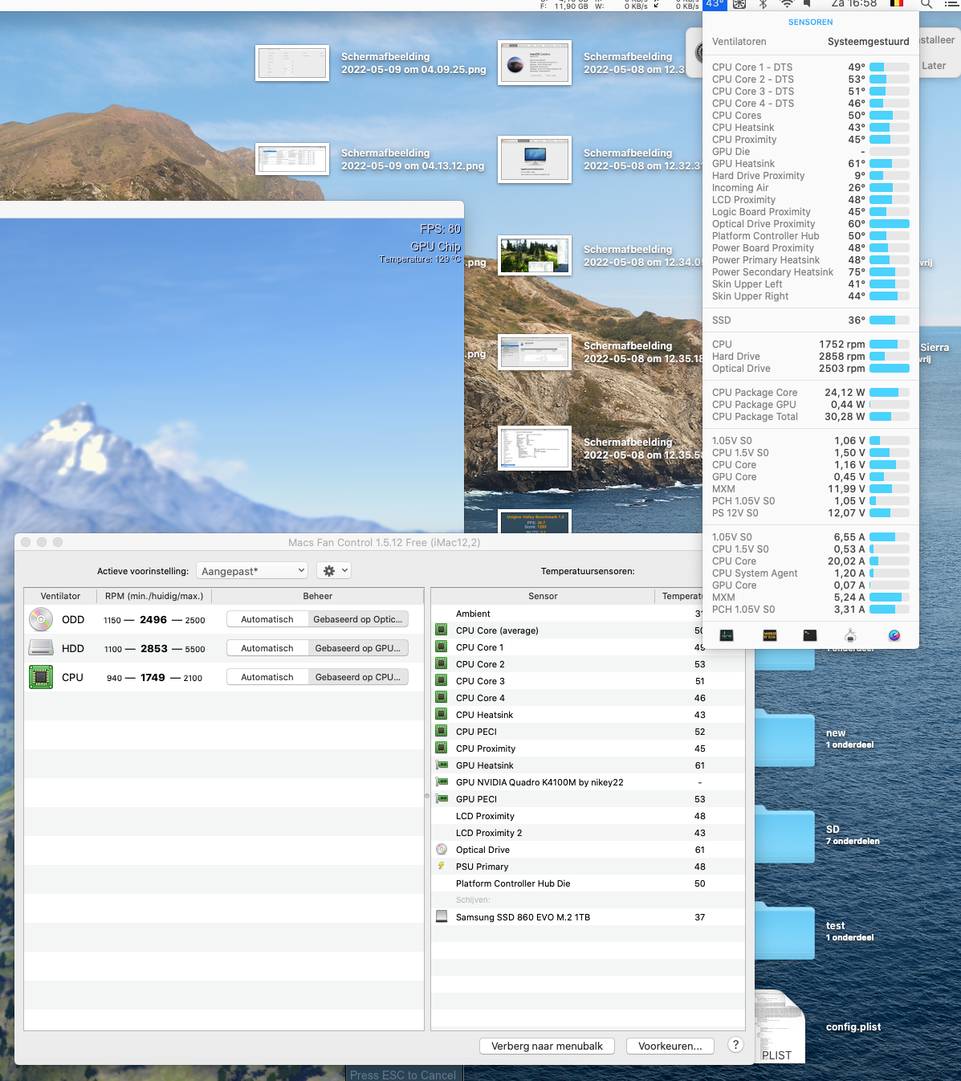Click the Belgian flag input source icon
961x1081 pixels.
point(897,4)
